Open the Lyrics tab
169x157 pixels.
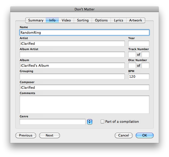(119, 20)
